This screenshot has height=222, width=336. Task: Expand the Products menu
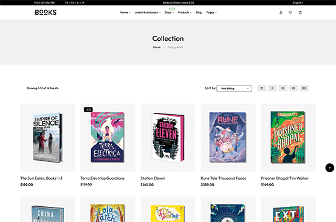[185, 12]
